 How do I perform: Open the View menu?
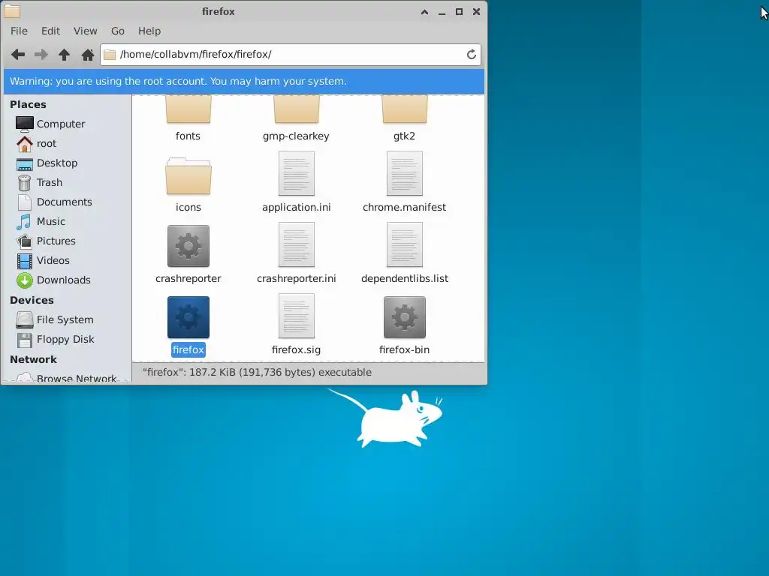(x=86, y=31)
